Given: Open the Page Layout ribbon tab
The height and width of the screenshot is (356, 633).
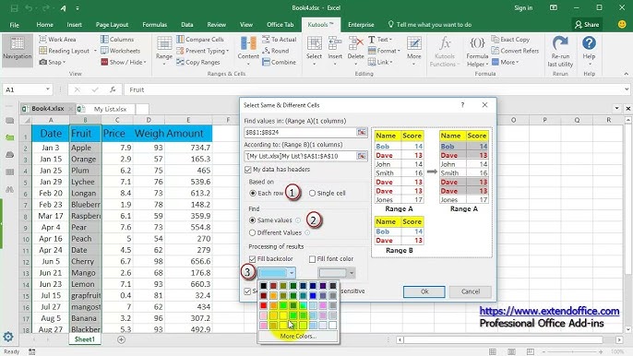Looking at the screenshot, I should tap(112, 25).
